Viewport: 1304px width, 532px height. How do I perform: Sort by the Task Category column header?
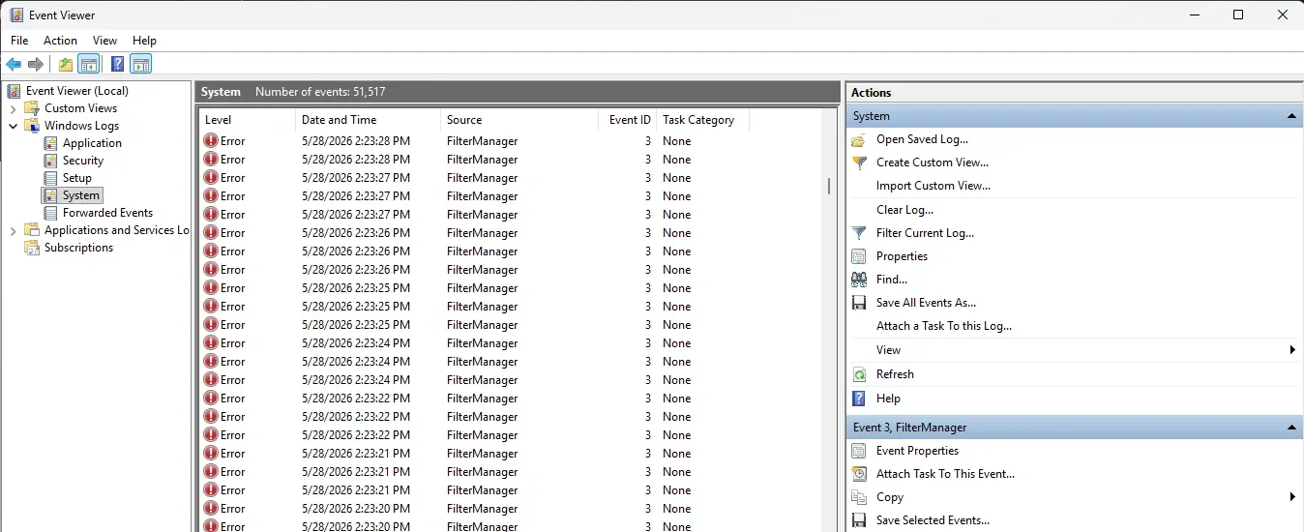702,120
